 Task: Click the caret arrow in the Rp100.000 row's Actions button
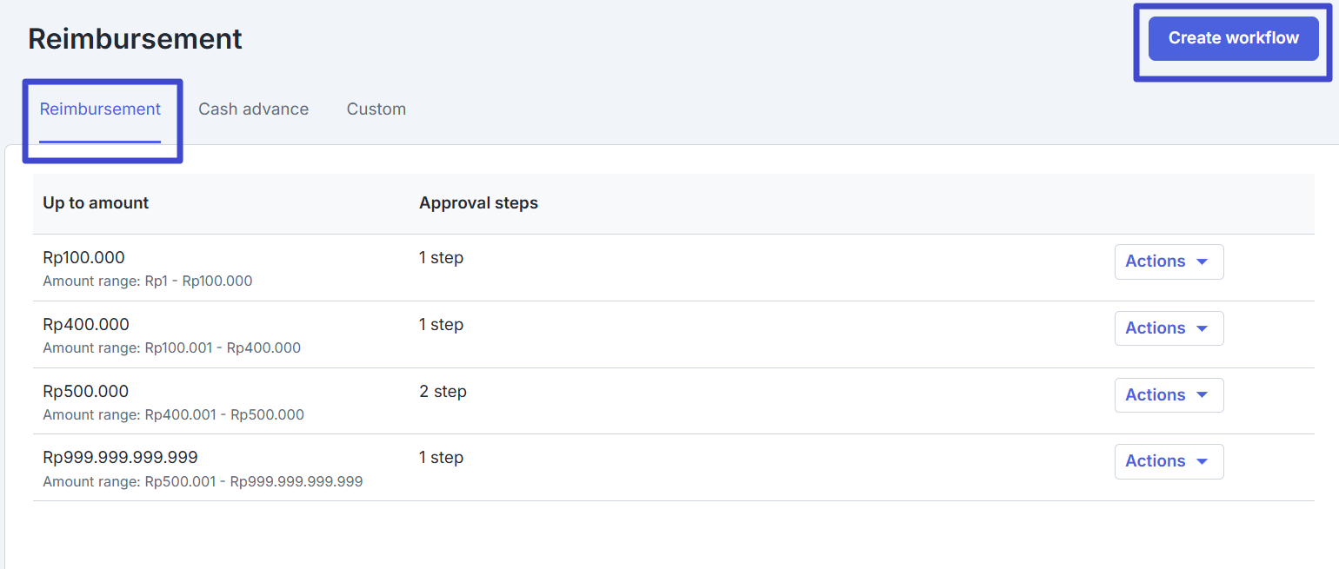1202,261
